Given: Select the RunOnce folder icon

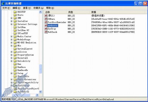Looking at the screenshot, I should pos(15,67).
